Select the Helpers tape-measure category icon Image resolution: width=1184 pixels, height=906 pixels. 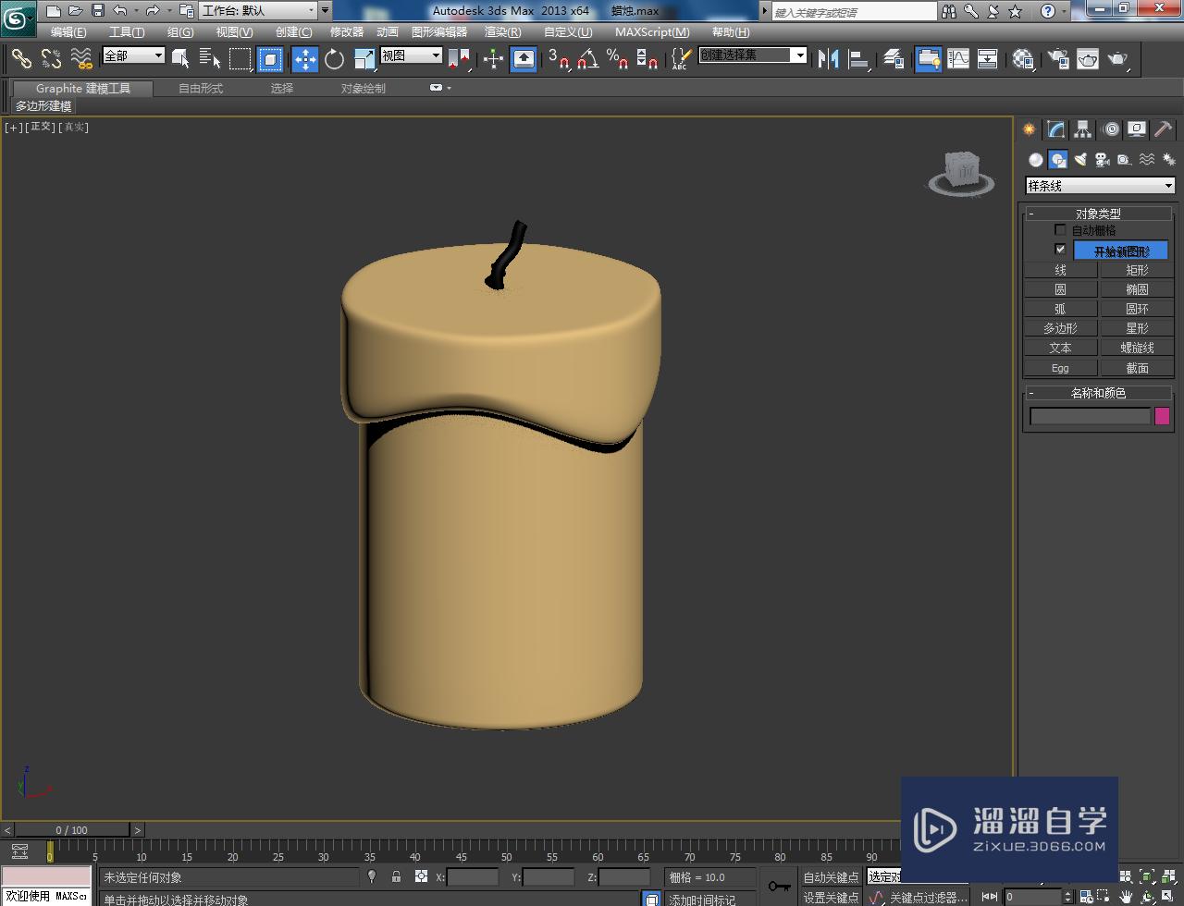1124,160
